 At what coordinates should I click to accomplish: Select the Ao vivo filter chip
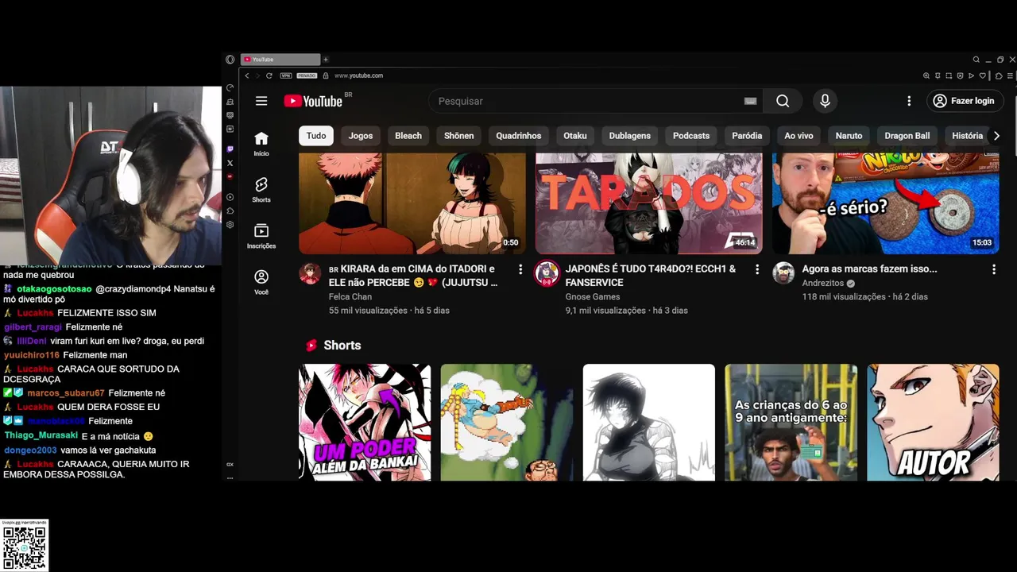pos(799,136)
